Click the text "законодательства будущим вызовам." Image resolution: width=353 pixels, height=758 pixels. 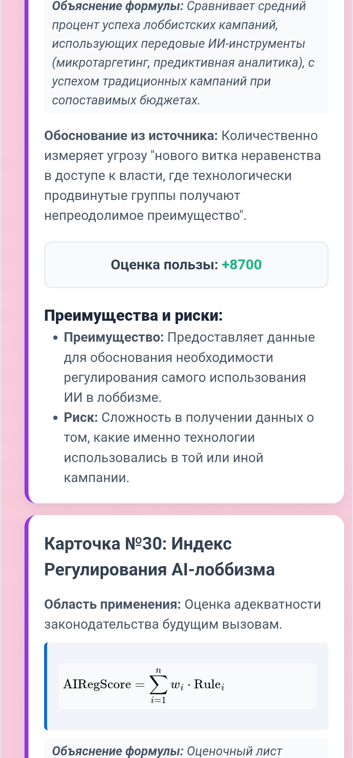pyautogui.click(x=163, y=624)
